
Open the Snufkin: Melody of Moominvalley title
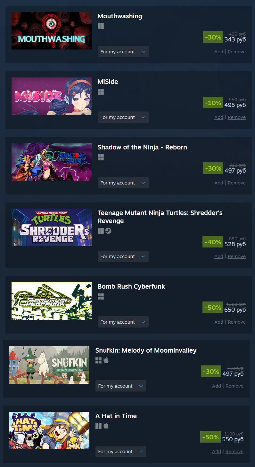(x=146, y=350)
